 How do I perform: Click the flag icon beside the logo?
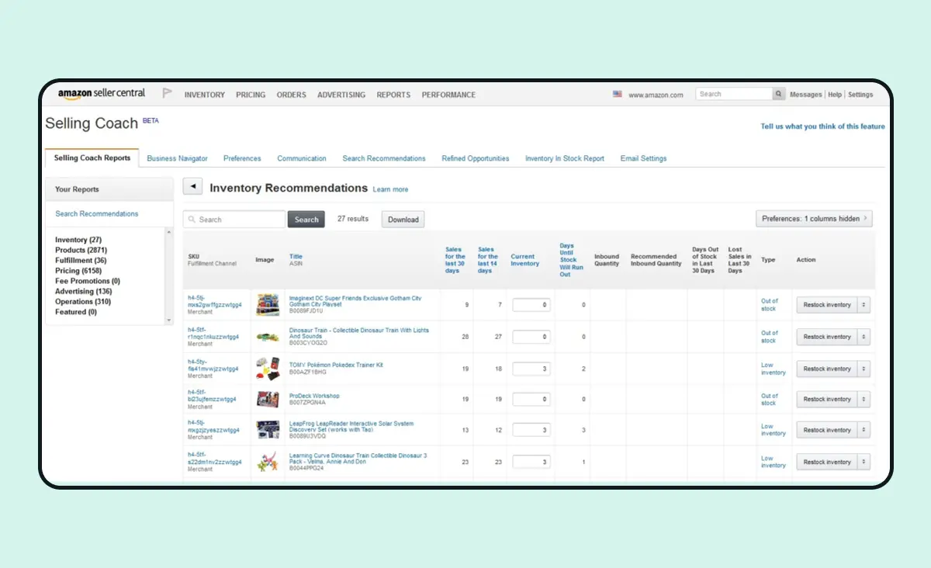(167, 93)
